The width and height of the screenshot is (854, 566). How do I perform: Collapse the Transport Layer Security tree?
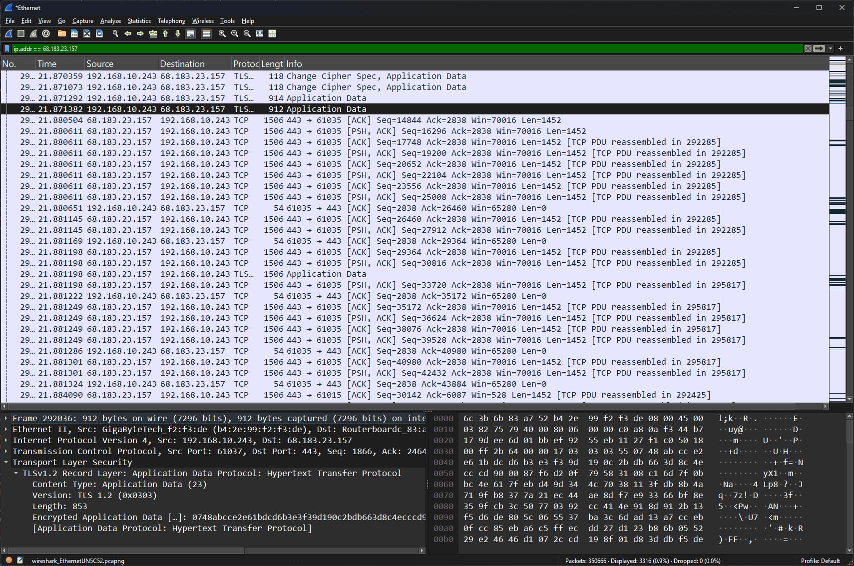tap(5, 462)
